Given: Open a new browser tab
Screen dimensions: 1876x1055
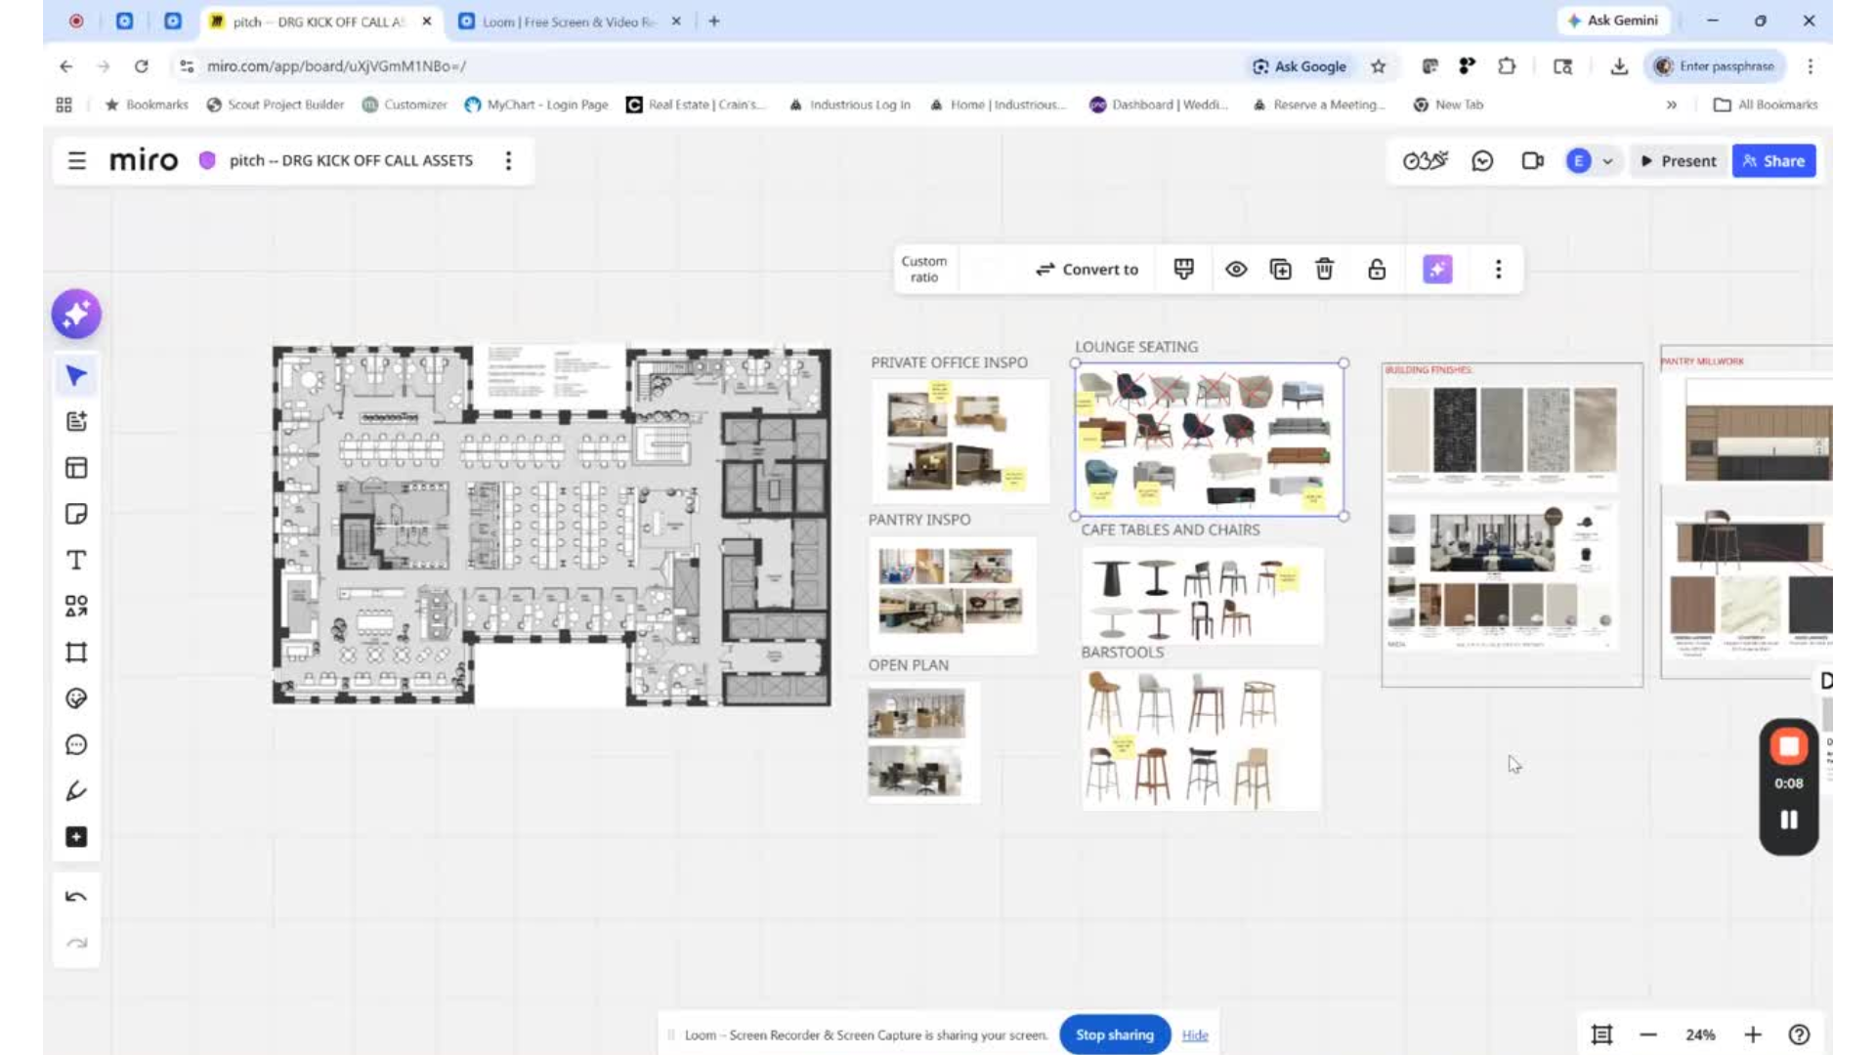Looking at the screenshot, I should click(x=714, y=21).
